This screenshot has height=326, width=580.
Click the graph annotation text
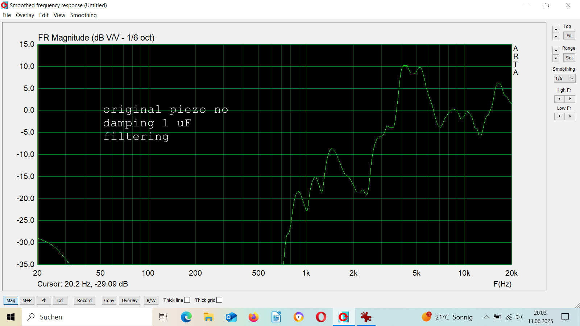tap(166, 123)
